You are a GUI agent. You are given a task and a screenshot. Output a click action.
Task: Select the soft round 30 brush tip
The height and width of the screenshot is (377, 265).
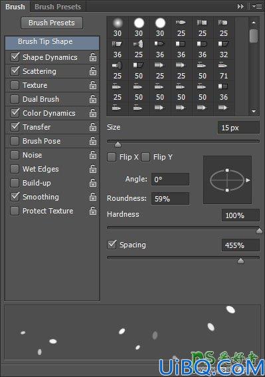118,27
